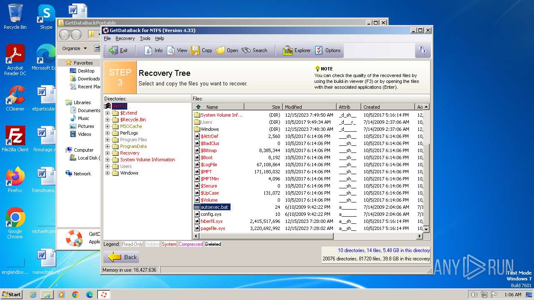Click the Back button
Screen dimensions: 534x300
122,257
